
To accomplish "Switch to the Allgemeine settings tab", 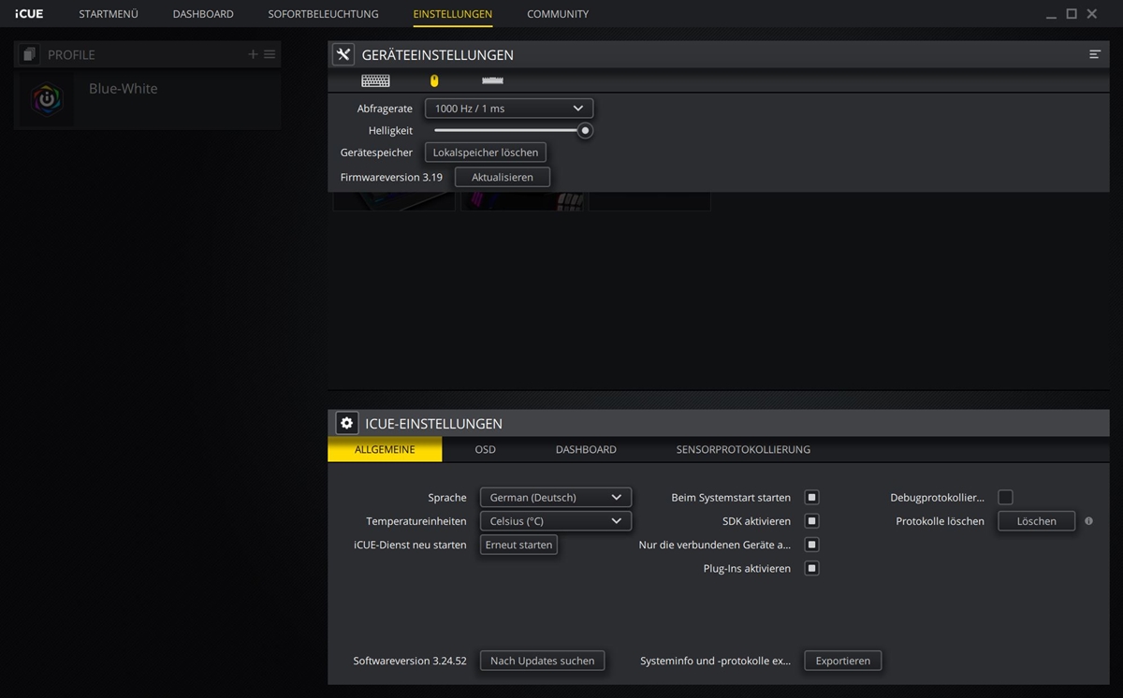I will 385,449.
